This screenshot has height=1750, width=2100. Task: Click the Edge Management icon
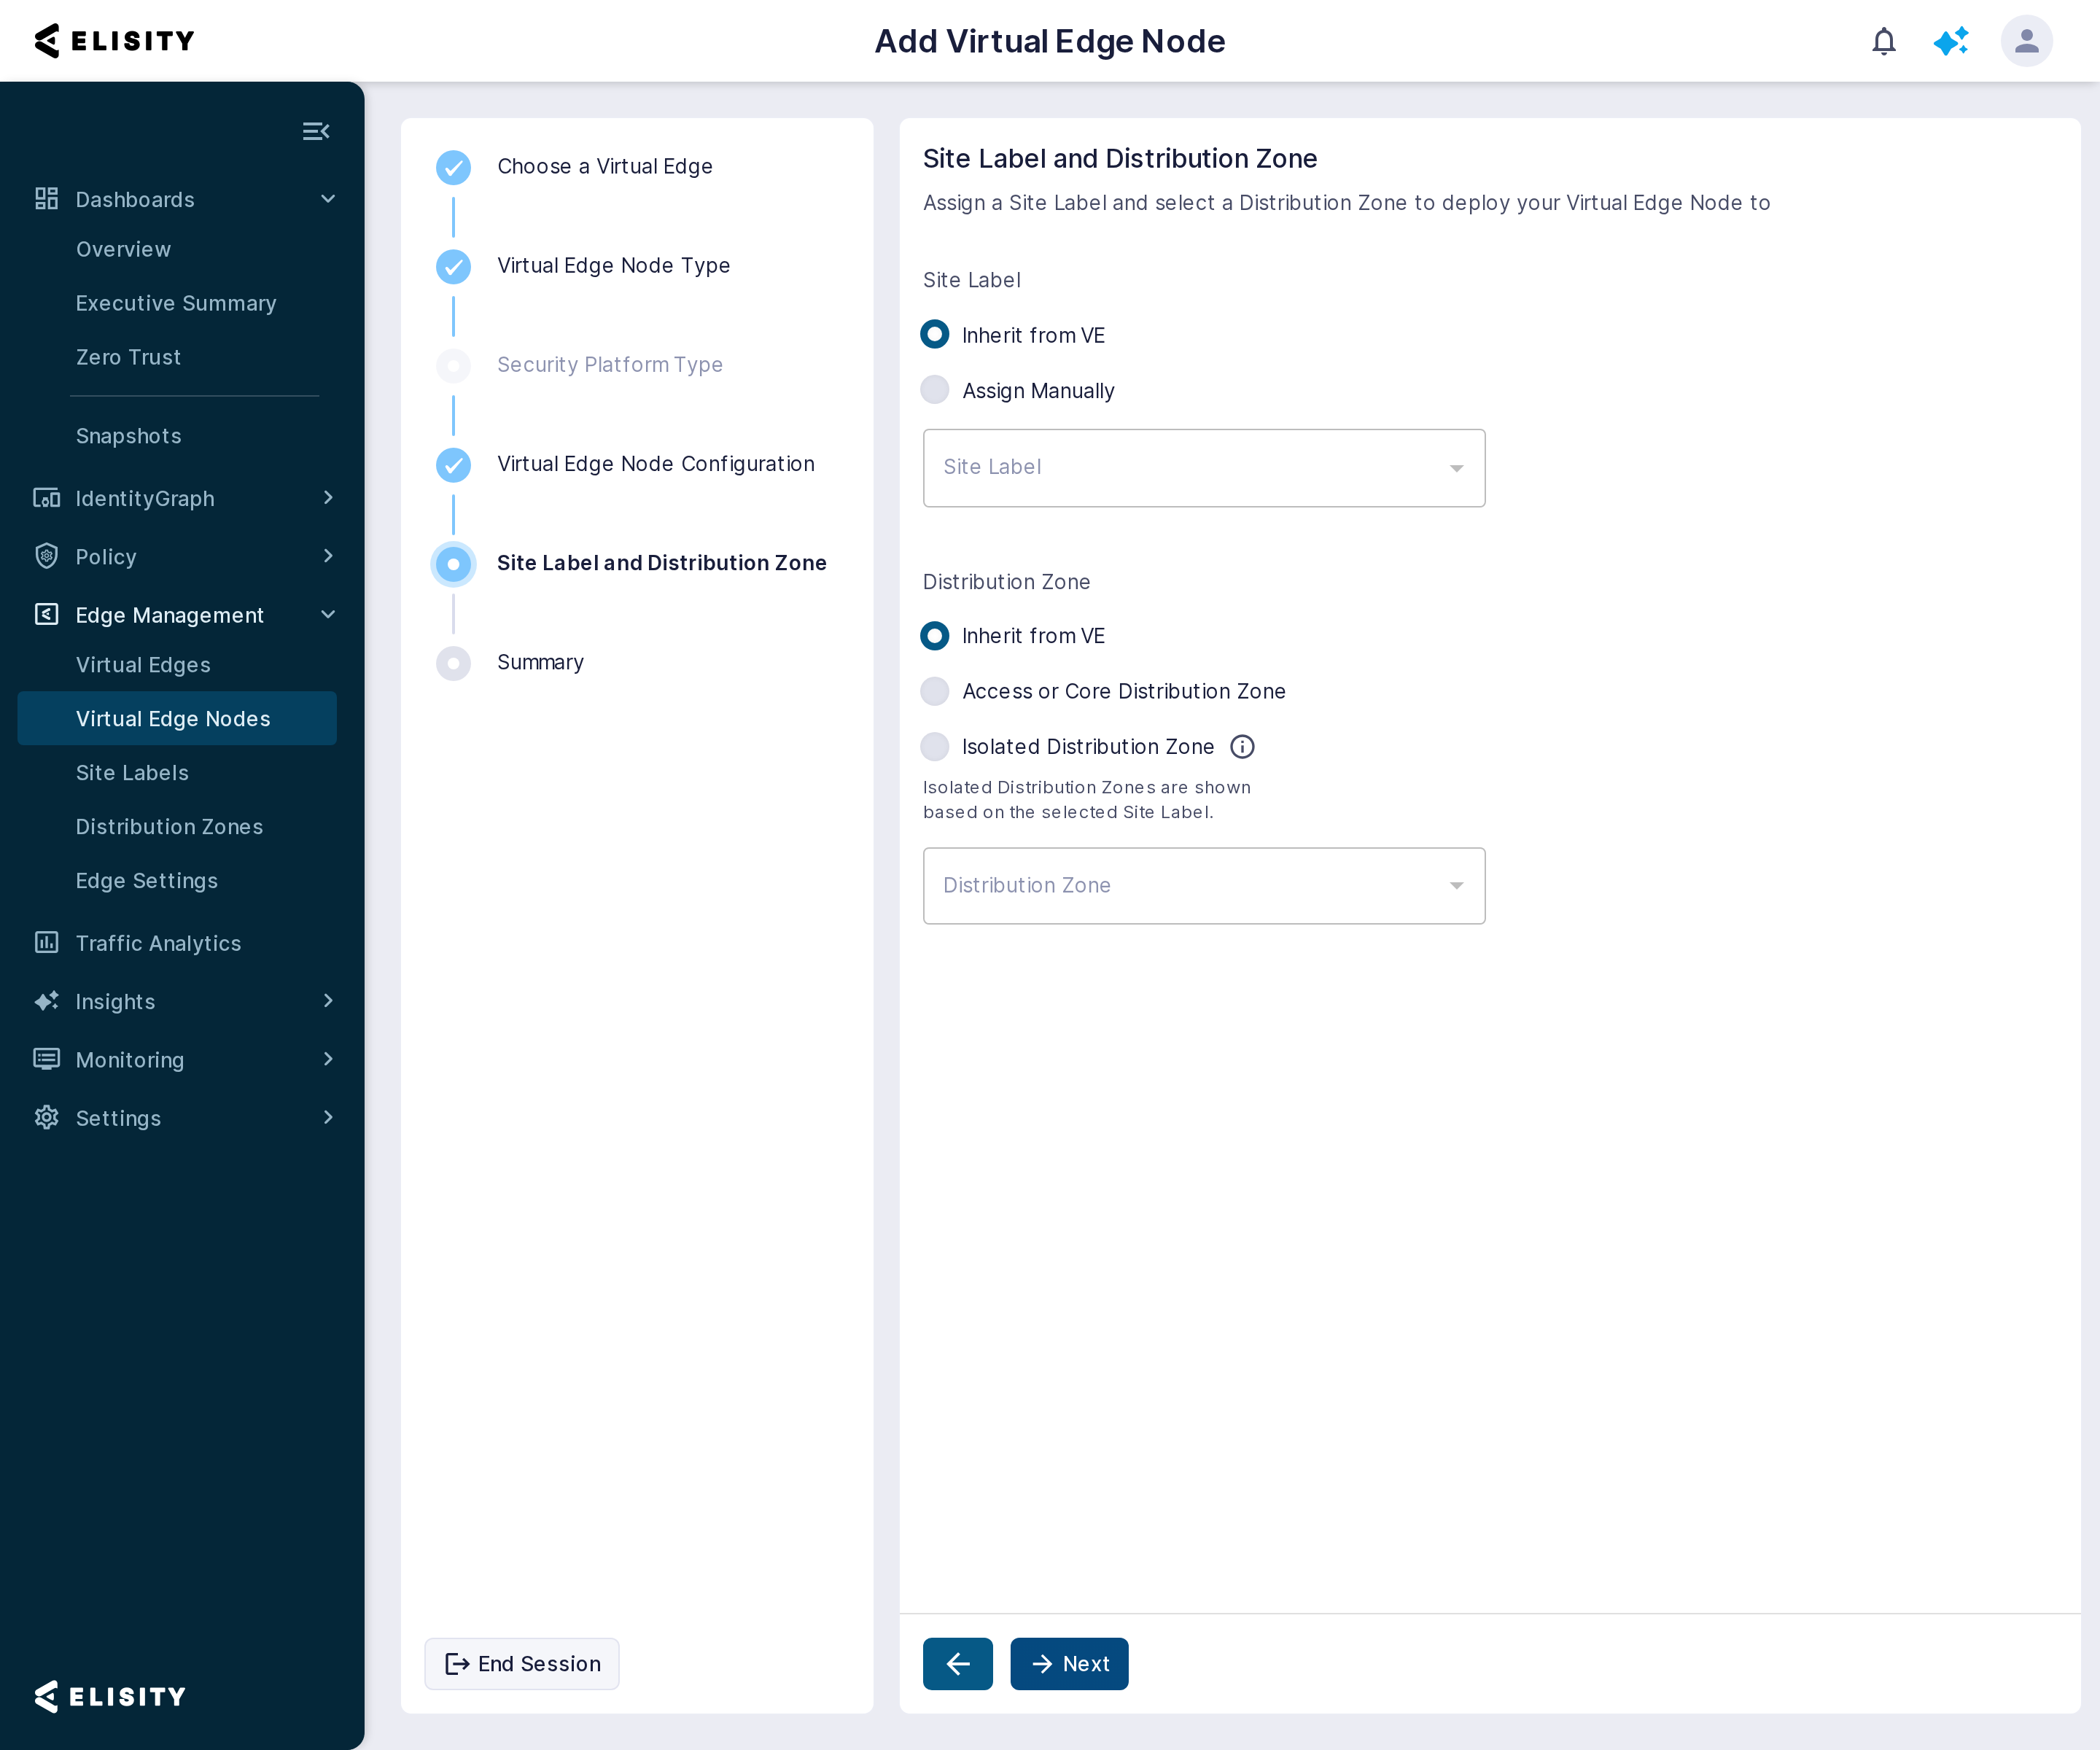click(x=46, y=614)
